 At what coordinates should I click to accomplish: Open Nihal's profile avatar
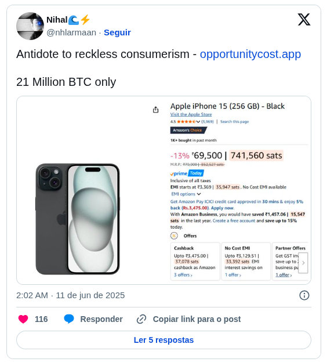coord(30,26)
